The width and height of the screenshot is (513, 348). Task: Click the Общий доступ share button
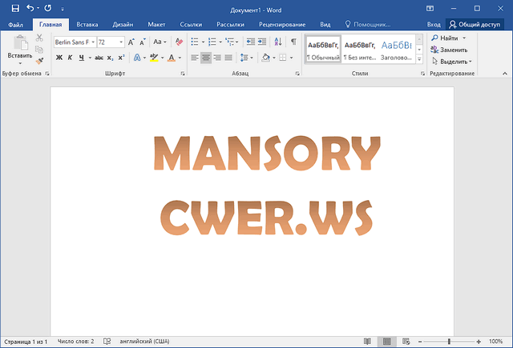(475, 25)
